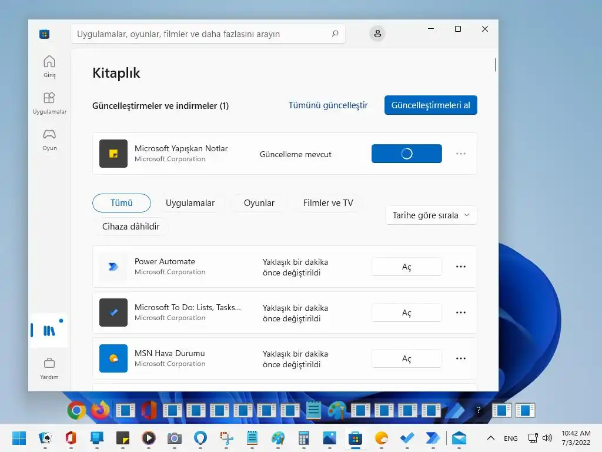Click Firefox icon in the desktop dock

point(100,410)
